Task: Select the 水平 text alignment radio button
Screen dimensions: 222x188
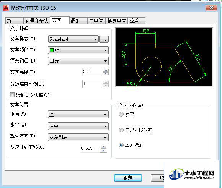Action: (x=121, y=114)
